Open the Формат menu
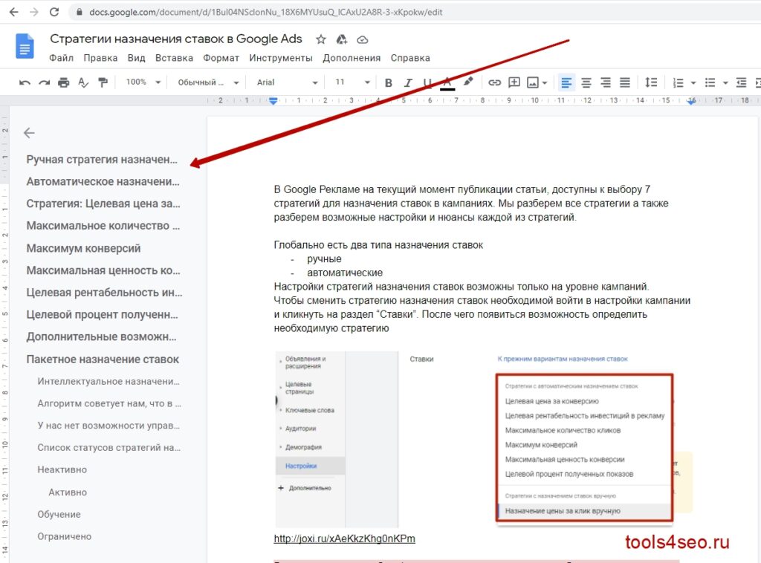This screenshot has height=563, width=761. [221, 58]
